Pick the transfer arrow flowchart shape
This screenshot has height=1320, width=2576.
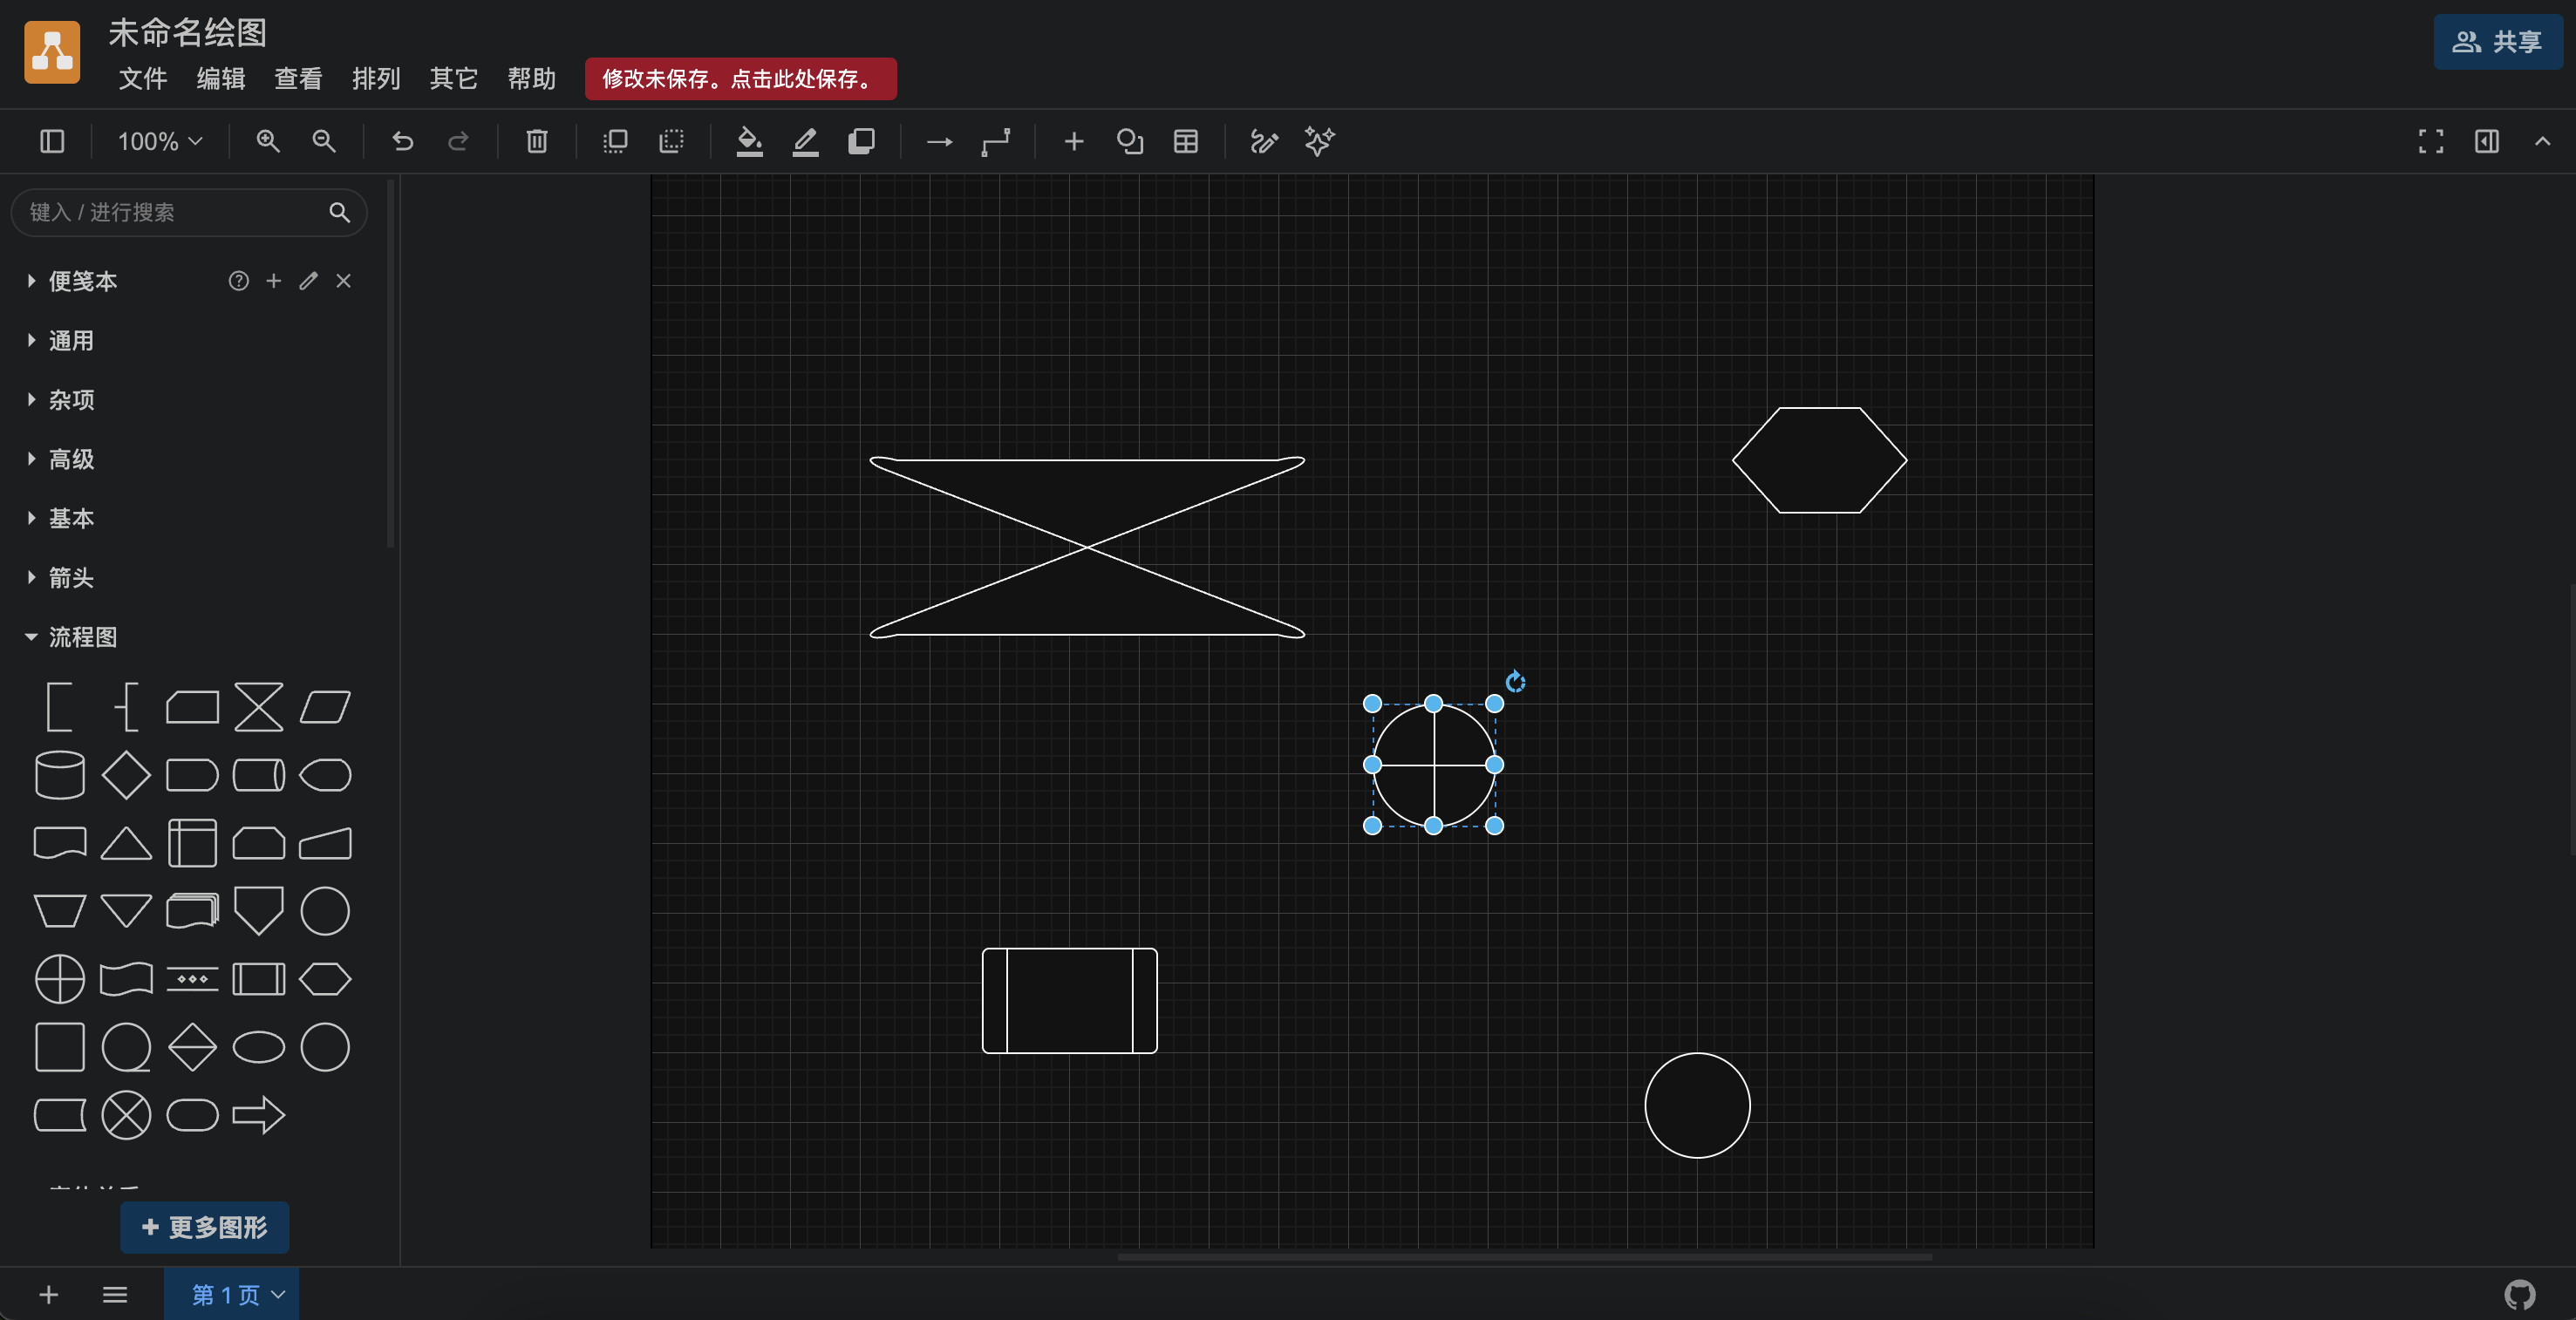pyautogui.click(x=259, y=1115)
